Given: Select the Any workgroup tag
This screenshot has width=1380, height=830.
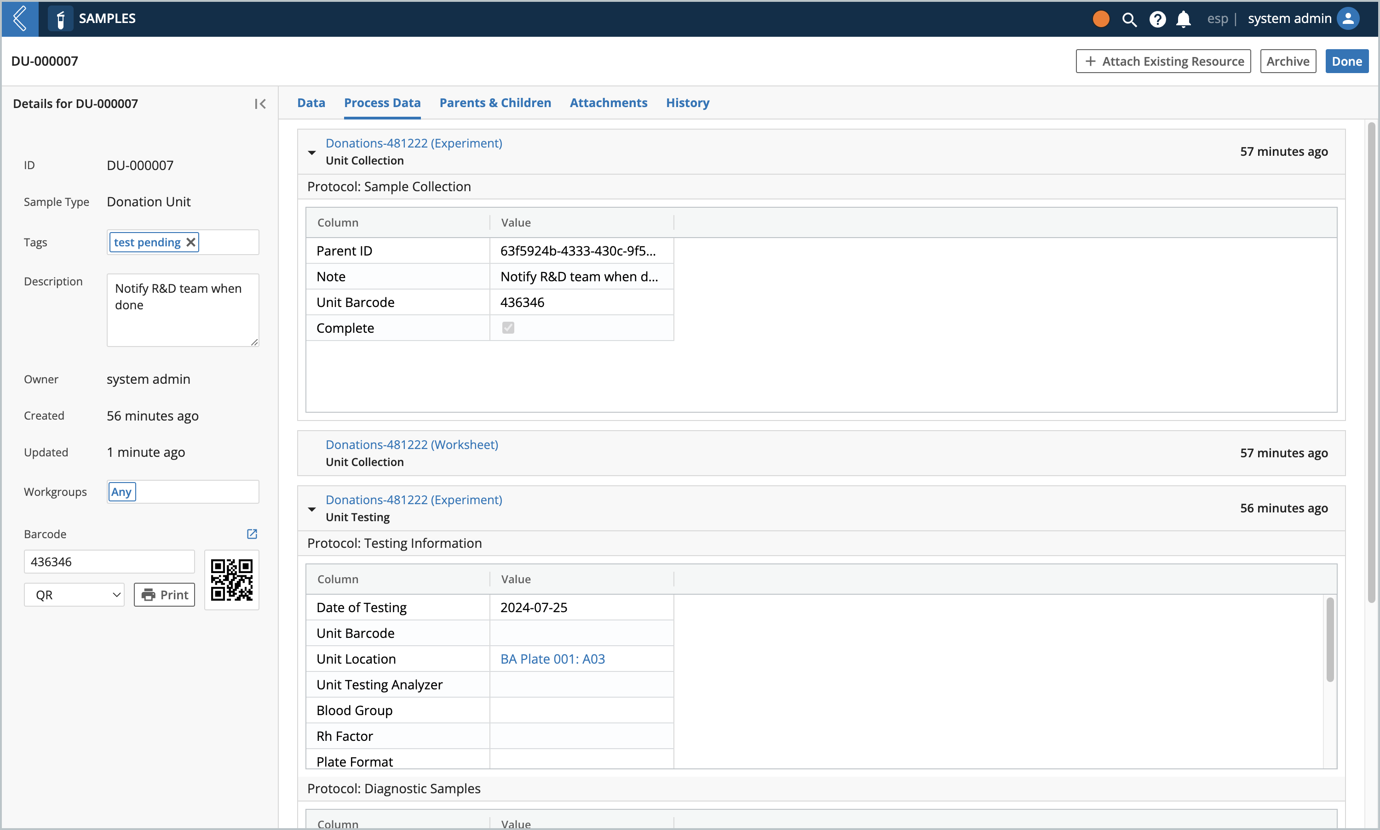Looking at the screenshot, I should click(121, 492).
